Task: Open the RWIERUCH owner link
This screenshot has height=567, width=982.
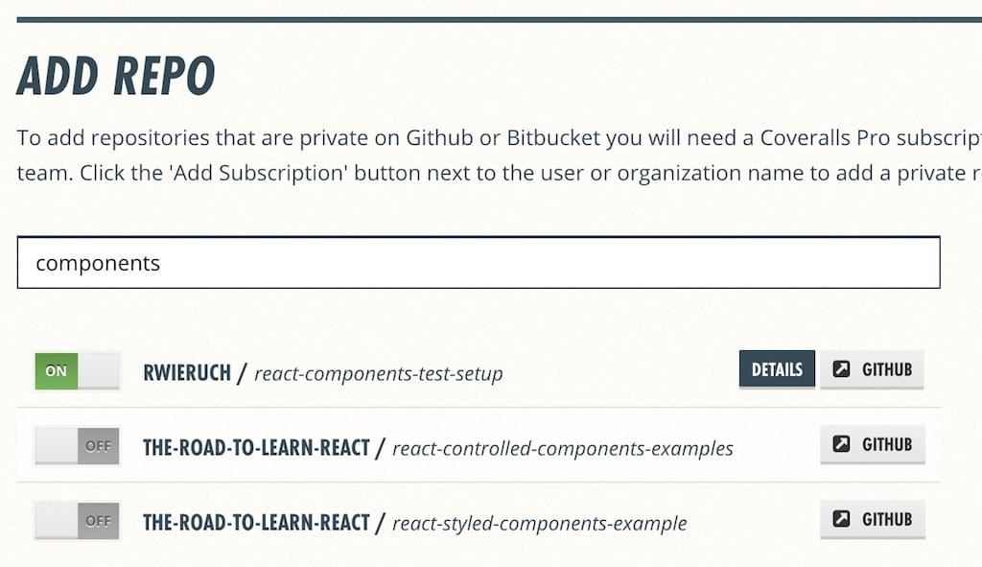Action: [x=187, y=372]
